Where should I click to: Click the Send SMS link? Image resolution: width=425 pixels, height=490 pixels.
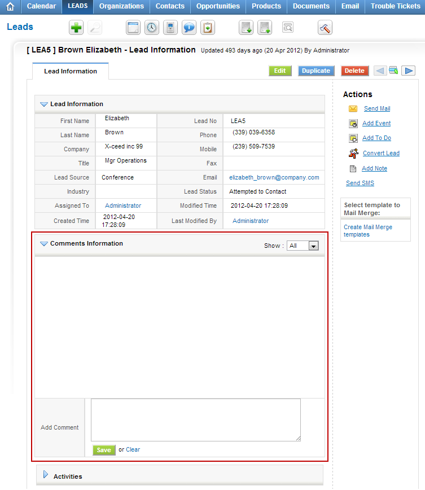360,183
